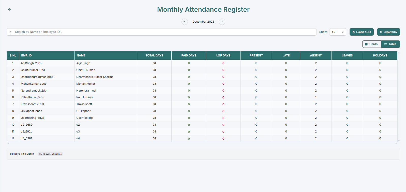The width and height of the screenshot is (406, 192).
Task: Click the name Dharmendra kumar Sharma
Action: point(95,77)
